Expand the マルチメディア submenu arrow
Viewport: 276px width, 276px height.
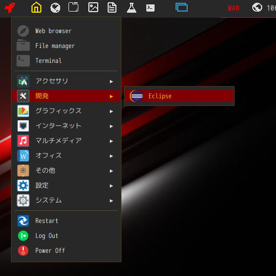111,141
